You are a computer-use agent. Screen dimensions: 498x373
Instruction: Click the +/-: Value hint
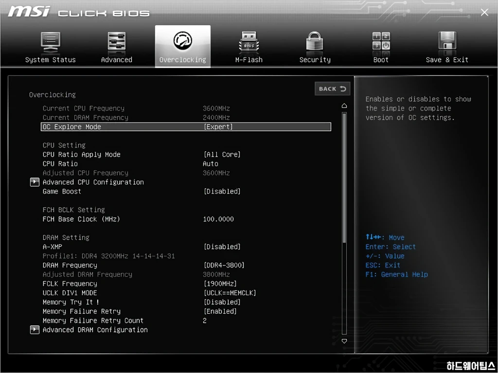click(385, 256)
